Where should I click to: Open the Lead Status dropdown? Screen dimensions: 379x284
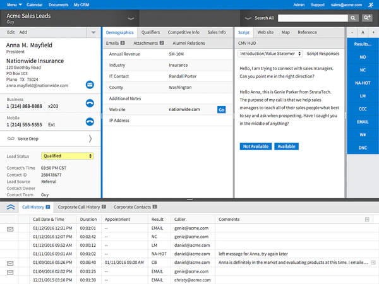[x=68, y=156]
